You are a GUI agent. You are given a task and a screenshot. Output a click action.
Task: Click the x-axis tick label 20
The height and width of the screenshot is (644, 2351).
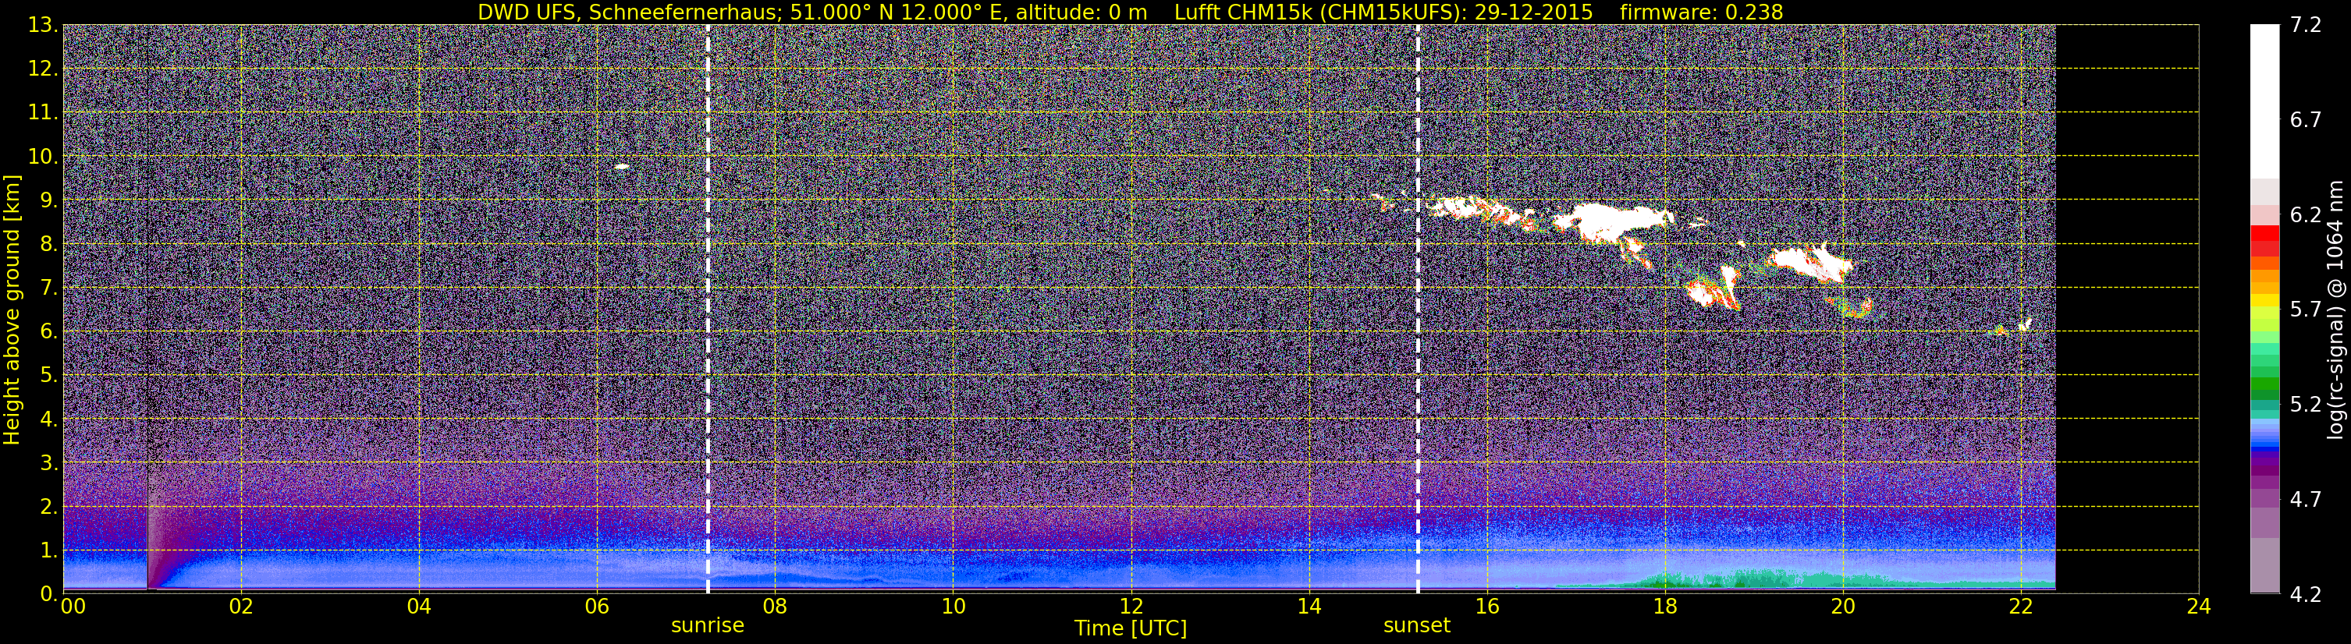click(x=1843, y=607)
